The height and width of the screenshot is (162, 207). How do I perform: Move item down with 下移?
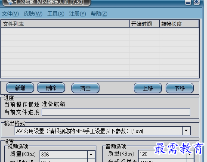(179, 88)
